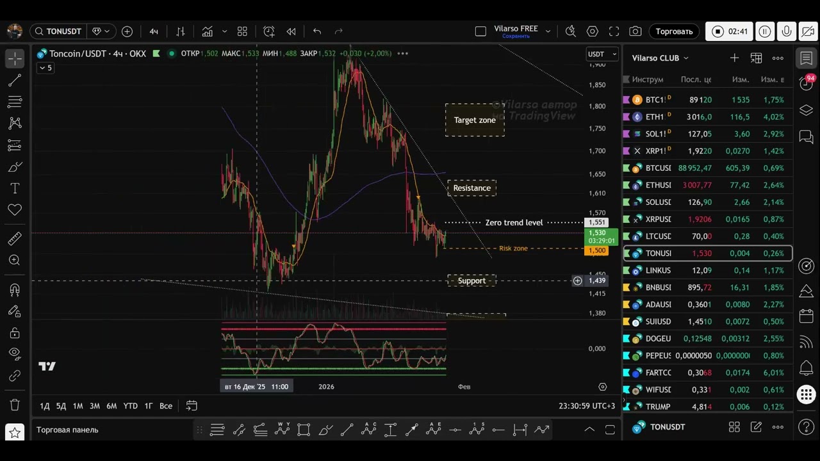Open the calendar panel
This screenshot has width=820, height=461.
point(807,316)
